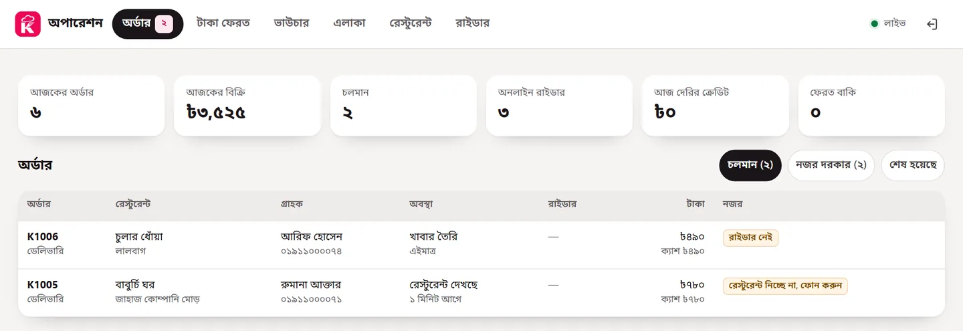This screenshot has width=963, height=331.
Task: Click customer আরিফ হোসেন
Action: pyautogui.click(x=312, y=237)
